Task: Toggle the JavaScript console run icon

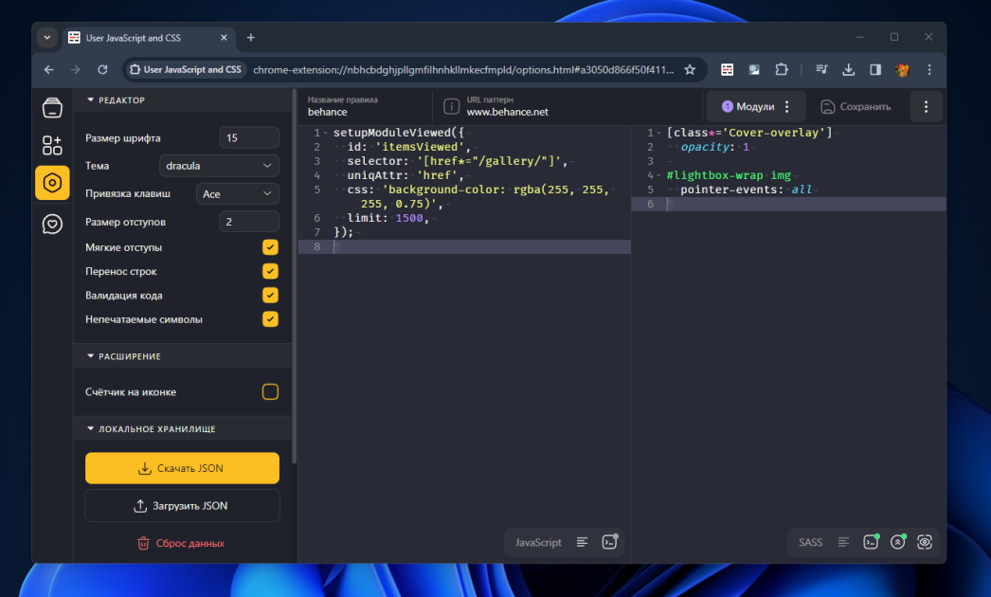Action: click(x=609, y=542)
